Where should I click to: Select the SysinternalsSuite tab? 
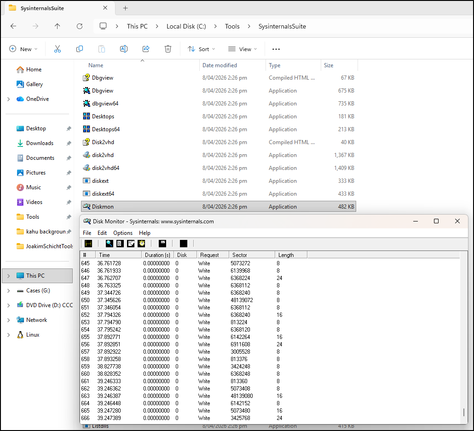coord(59,8)
